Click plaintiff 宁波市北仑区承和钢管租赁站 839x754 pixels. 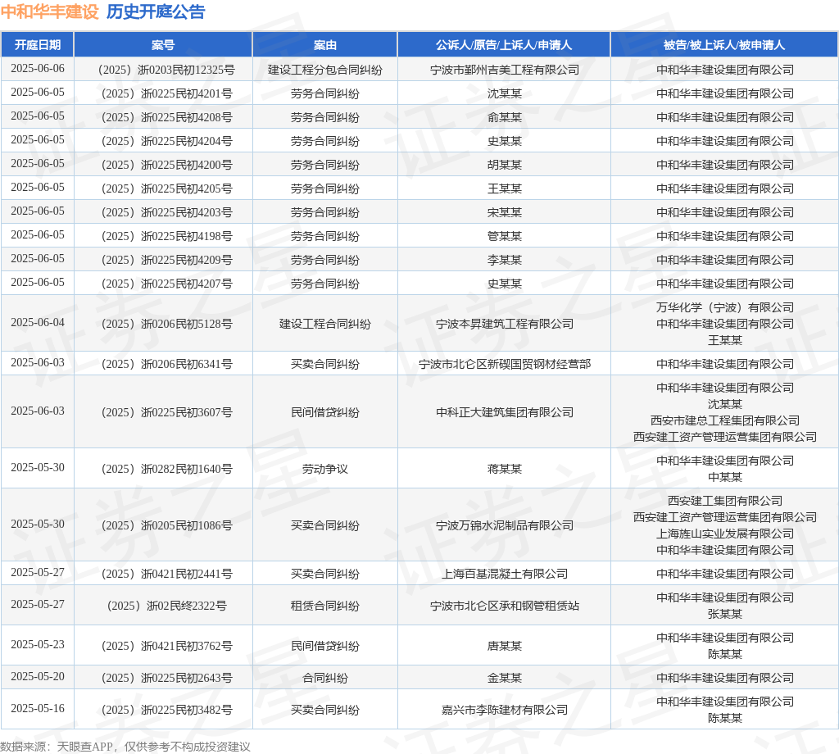[x=504, y=606]
